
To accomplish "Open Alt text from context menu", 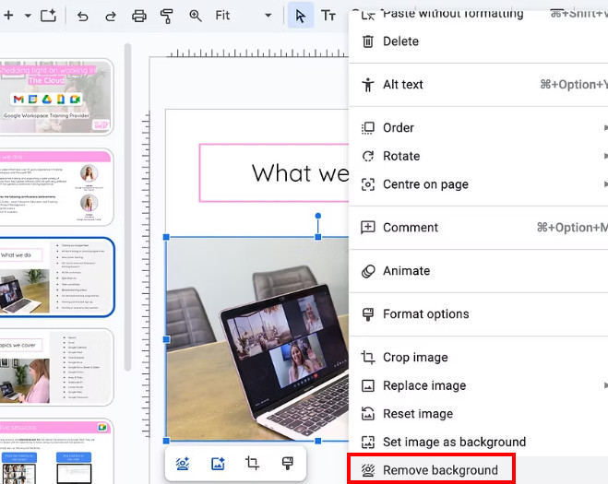I will point(478,85).
